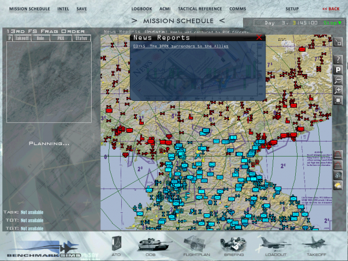Screen dimensions: 348x261
Task: Open the ACMI menu item
Action: point(165,9)
